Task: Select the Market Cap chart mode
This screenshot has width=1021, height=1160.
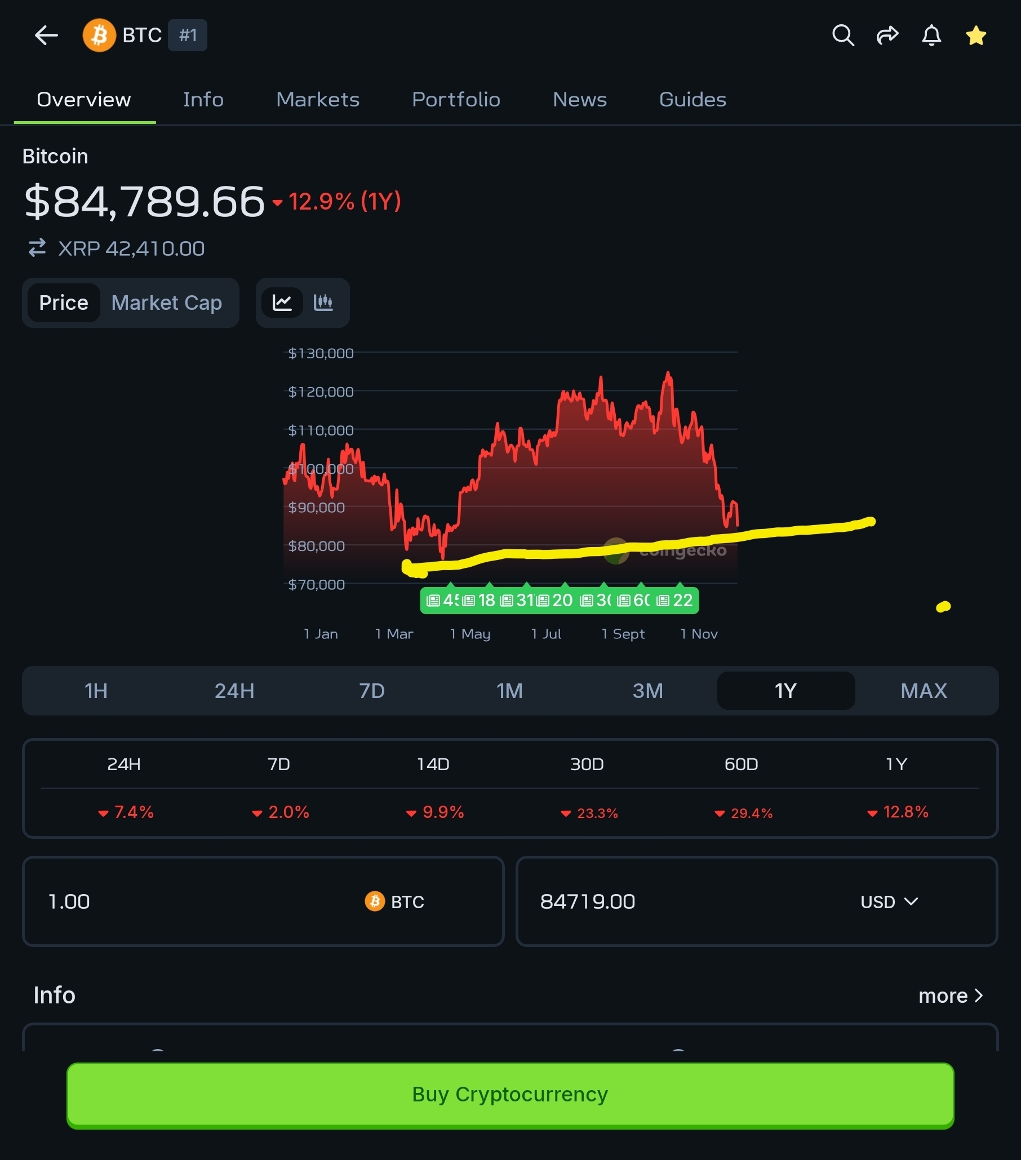Action: 166,303
